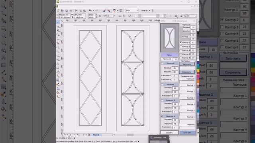
Task: Open the line style dropdown
Action: (x=157, y=16)
